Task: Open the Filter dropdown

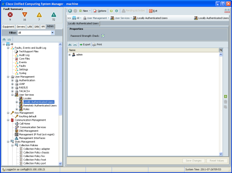Action: (x=53, y=33)
